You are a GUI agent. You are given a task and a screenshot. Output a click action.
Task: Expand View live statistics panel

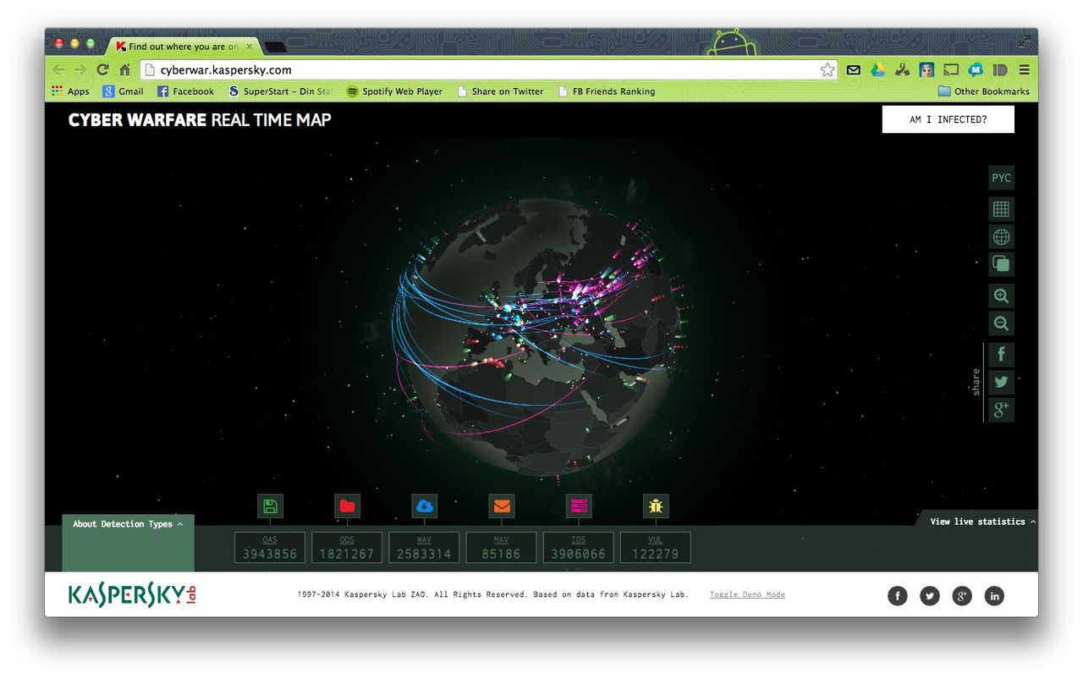pyautogui.click(x=982, y=522)
